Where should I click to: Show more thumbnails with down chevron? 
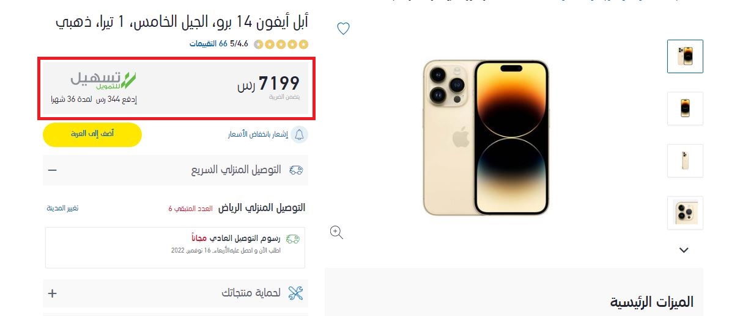(684, 250)
